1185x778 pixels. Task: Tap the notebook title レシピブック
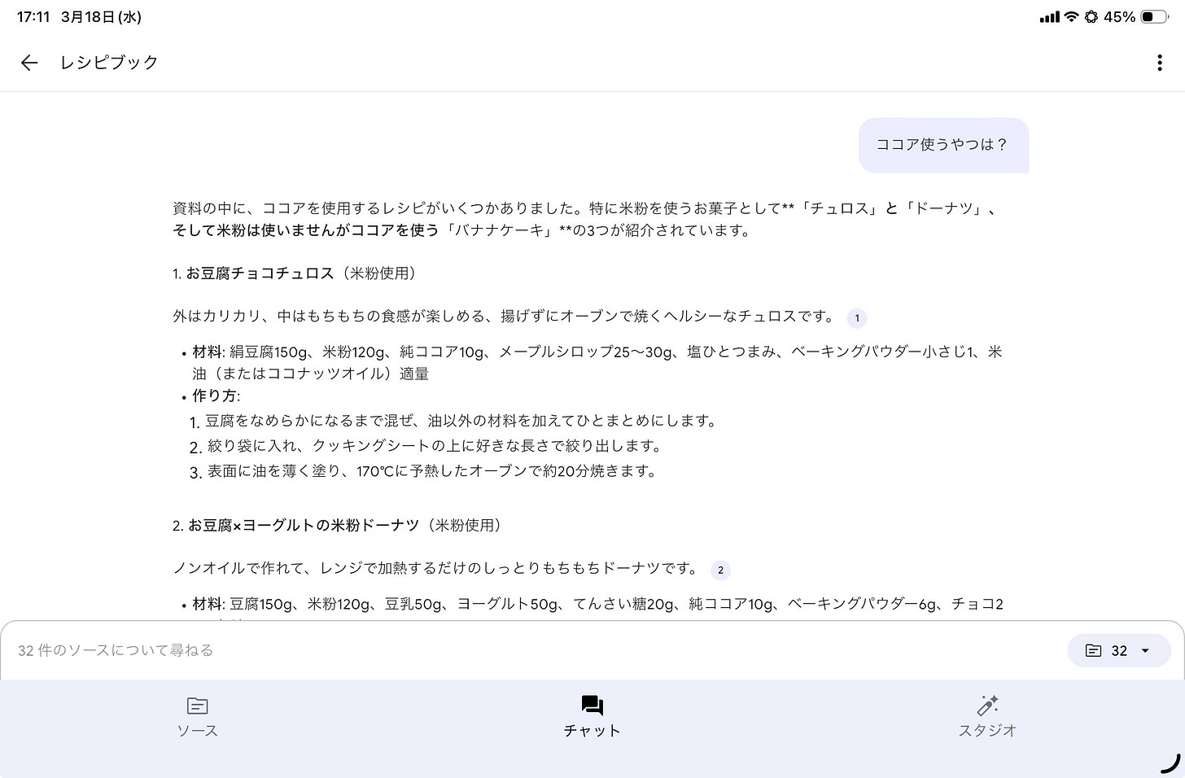[107, 63]
